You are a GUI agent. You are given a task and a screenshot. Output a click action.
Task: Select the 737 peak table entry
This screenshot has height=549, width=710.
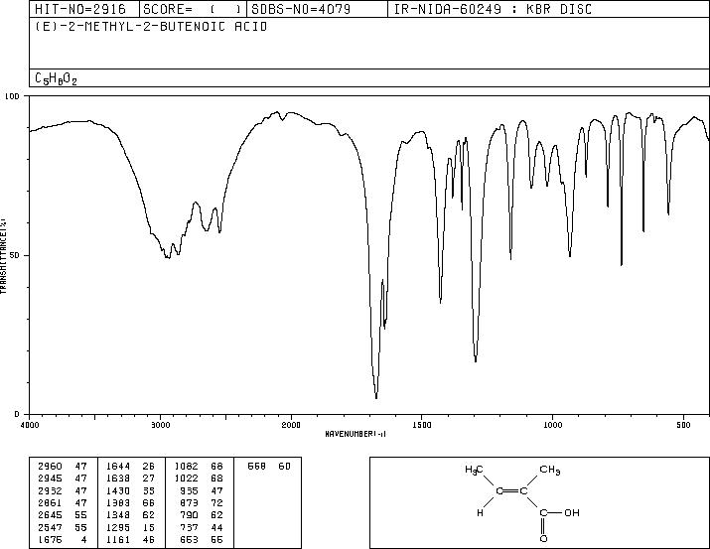point(202,527)
